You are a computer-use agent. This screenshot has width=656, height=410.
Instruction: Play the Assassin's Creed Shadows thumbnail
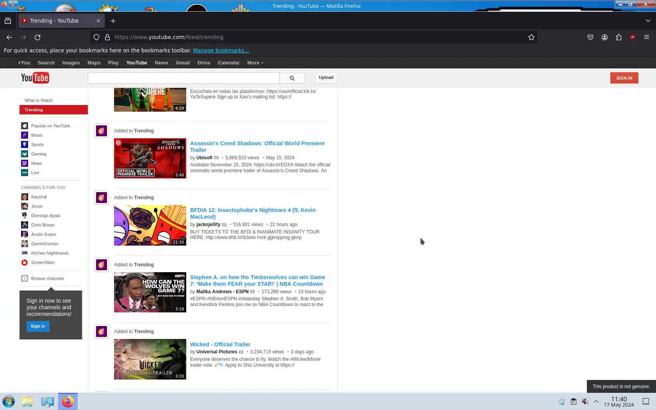pos(150,159)
